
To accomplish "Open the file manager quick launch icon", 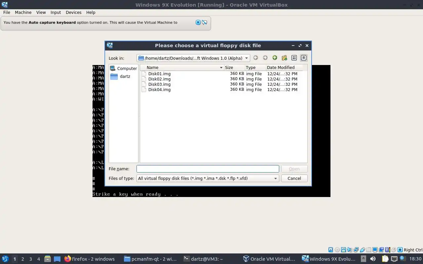I will 47,259.
